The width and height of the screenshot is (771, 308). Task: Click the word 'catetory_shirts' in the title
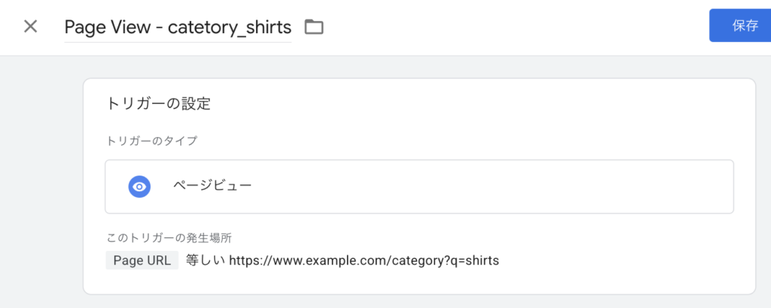pos(229,27)
